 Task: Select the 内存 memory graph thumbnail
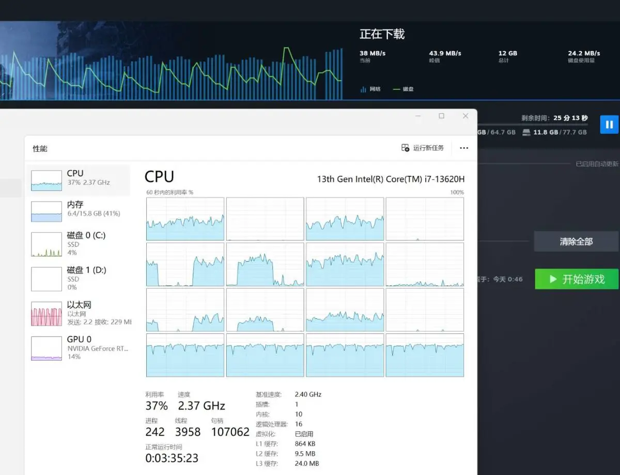tap(47, 212)
